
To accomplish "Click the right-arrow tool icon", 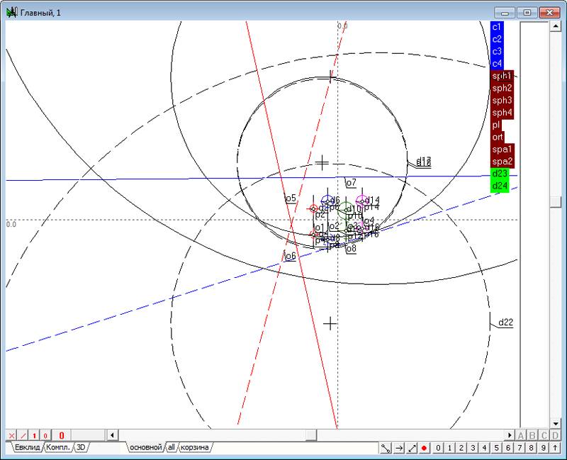I will (x=399, y=448).
